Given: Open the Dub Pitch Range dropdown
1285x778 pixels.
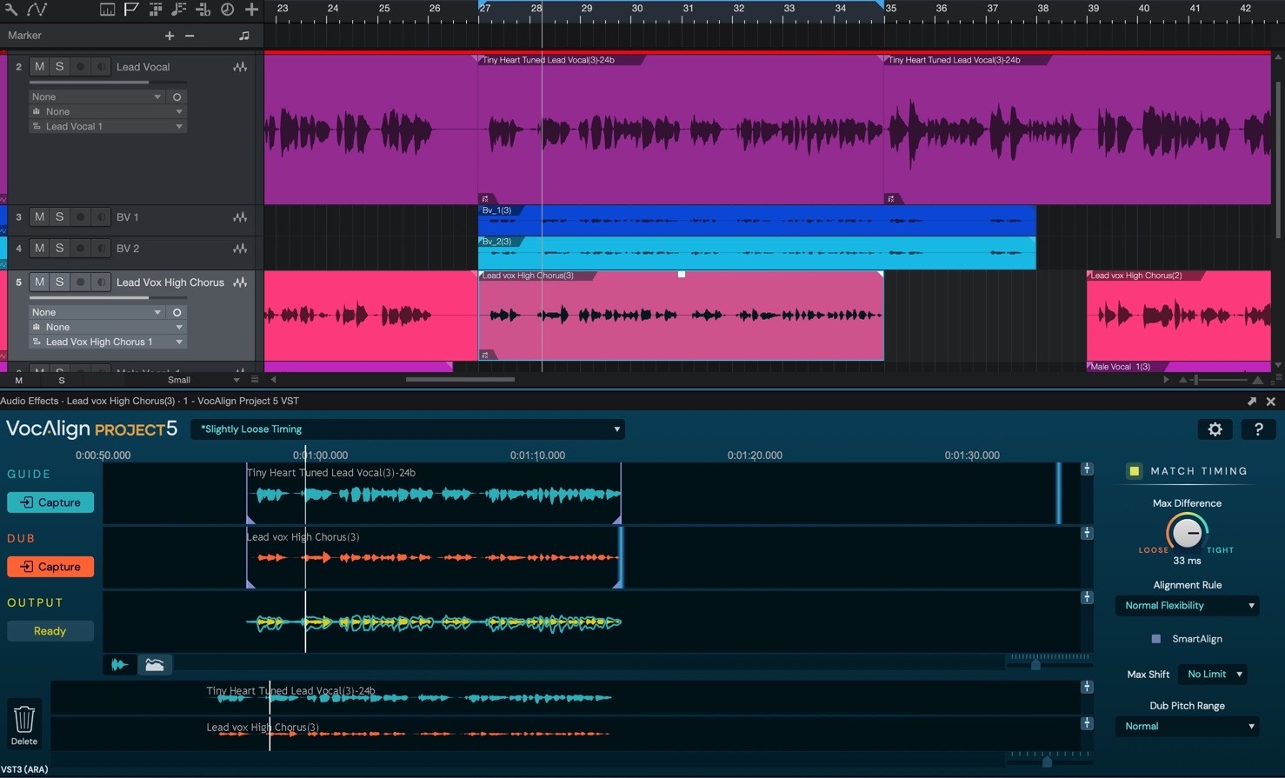Looking at the screenshot, I should (1188, 727).
